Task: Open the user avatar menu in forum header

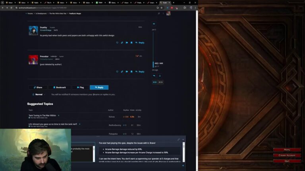Action: pos(168,13)
